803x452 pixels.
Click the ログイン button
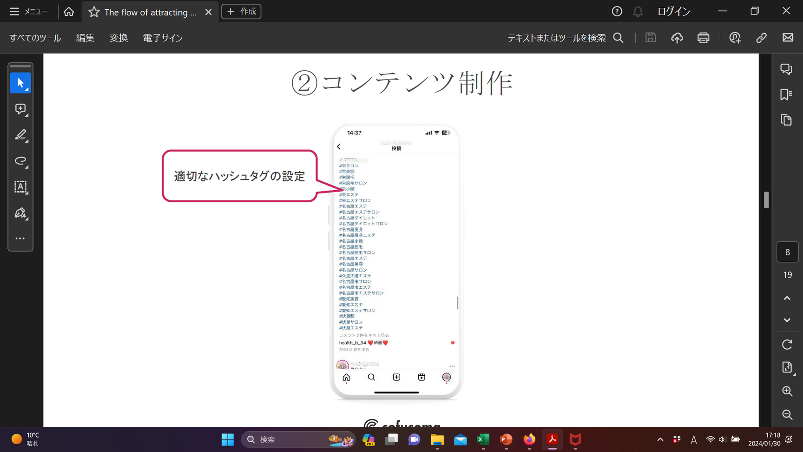click(x=673, y=12)
